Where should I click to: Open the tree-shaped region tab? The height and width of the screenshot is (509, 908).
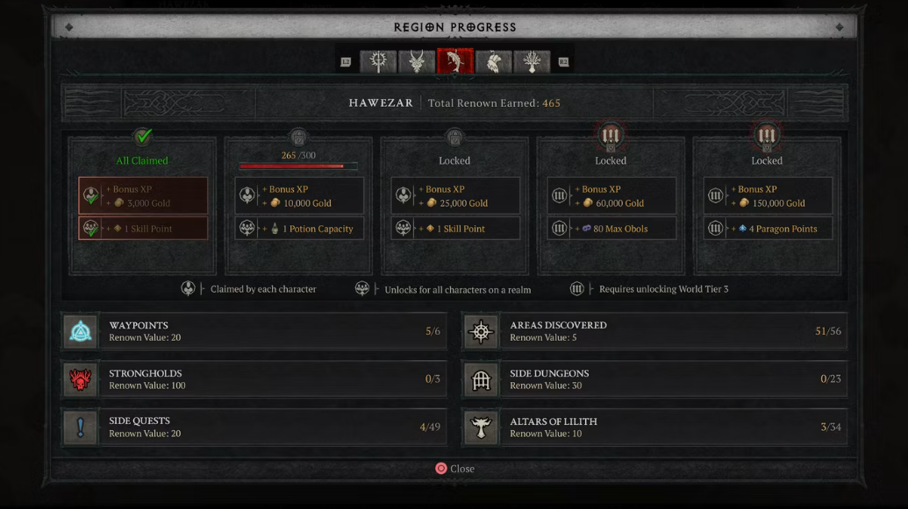(x=532, y=61)
